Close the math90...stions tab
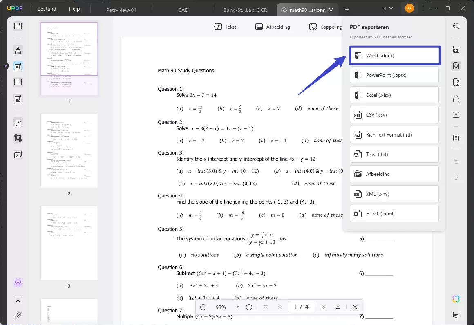Viewport: 474px width, 325px height. [331, 10]
